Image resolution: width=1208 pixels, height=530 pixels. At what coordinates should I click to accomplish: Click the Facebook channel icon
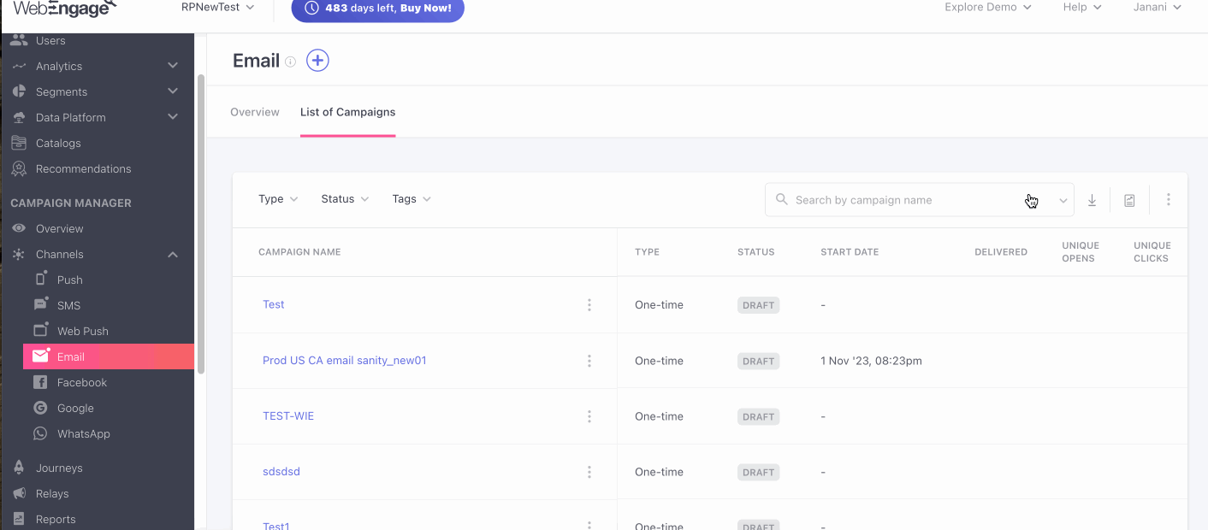point(40,382)
